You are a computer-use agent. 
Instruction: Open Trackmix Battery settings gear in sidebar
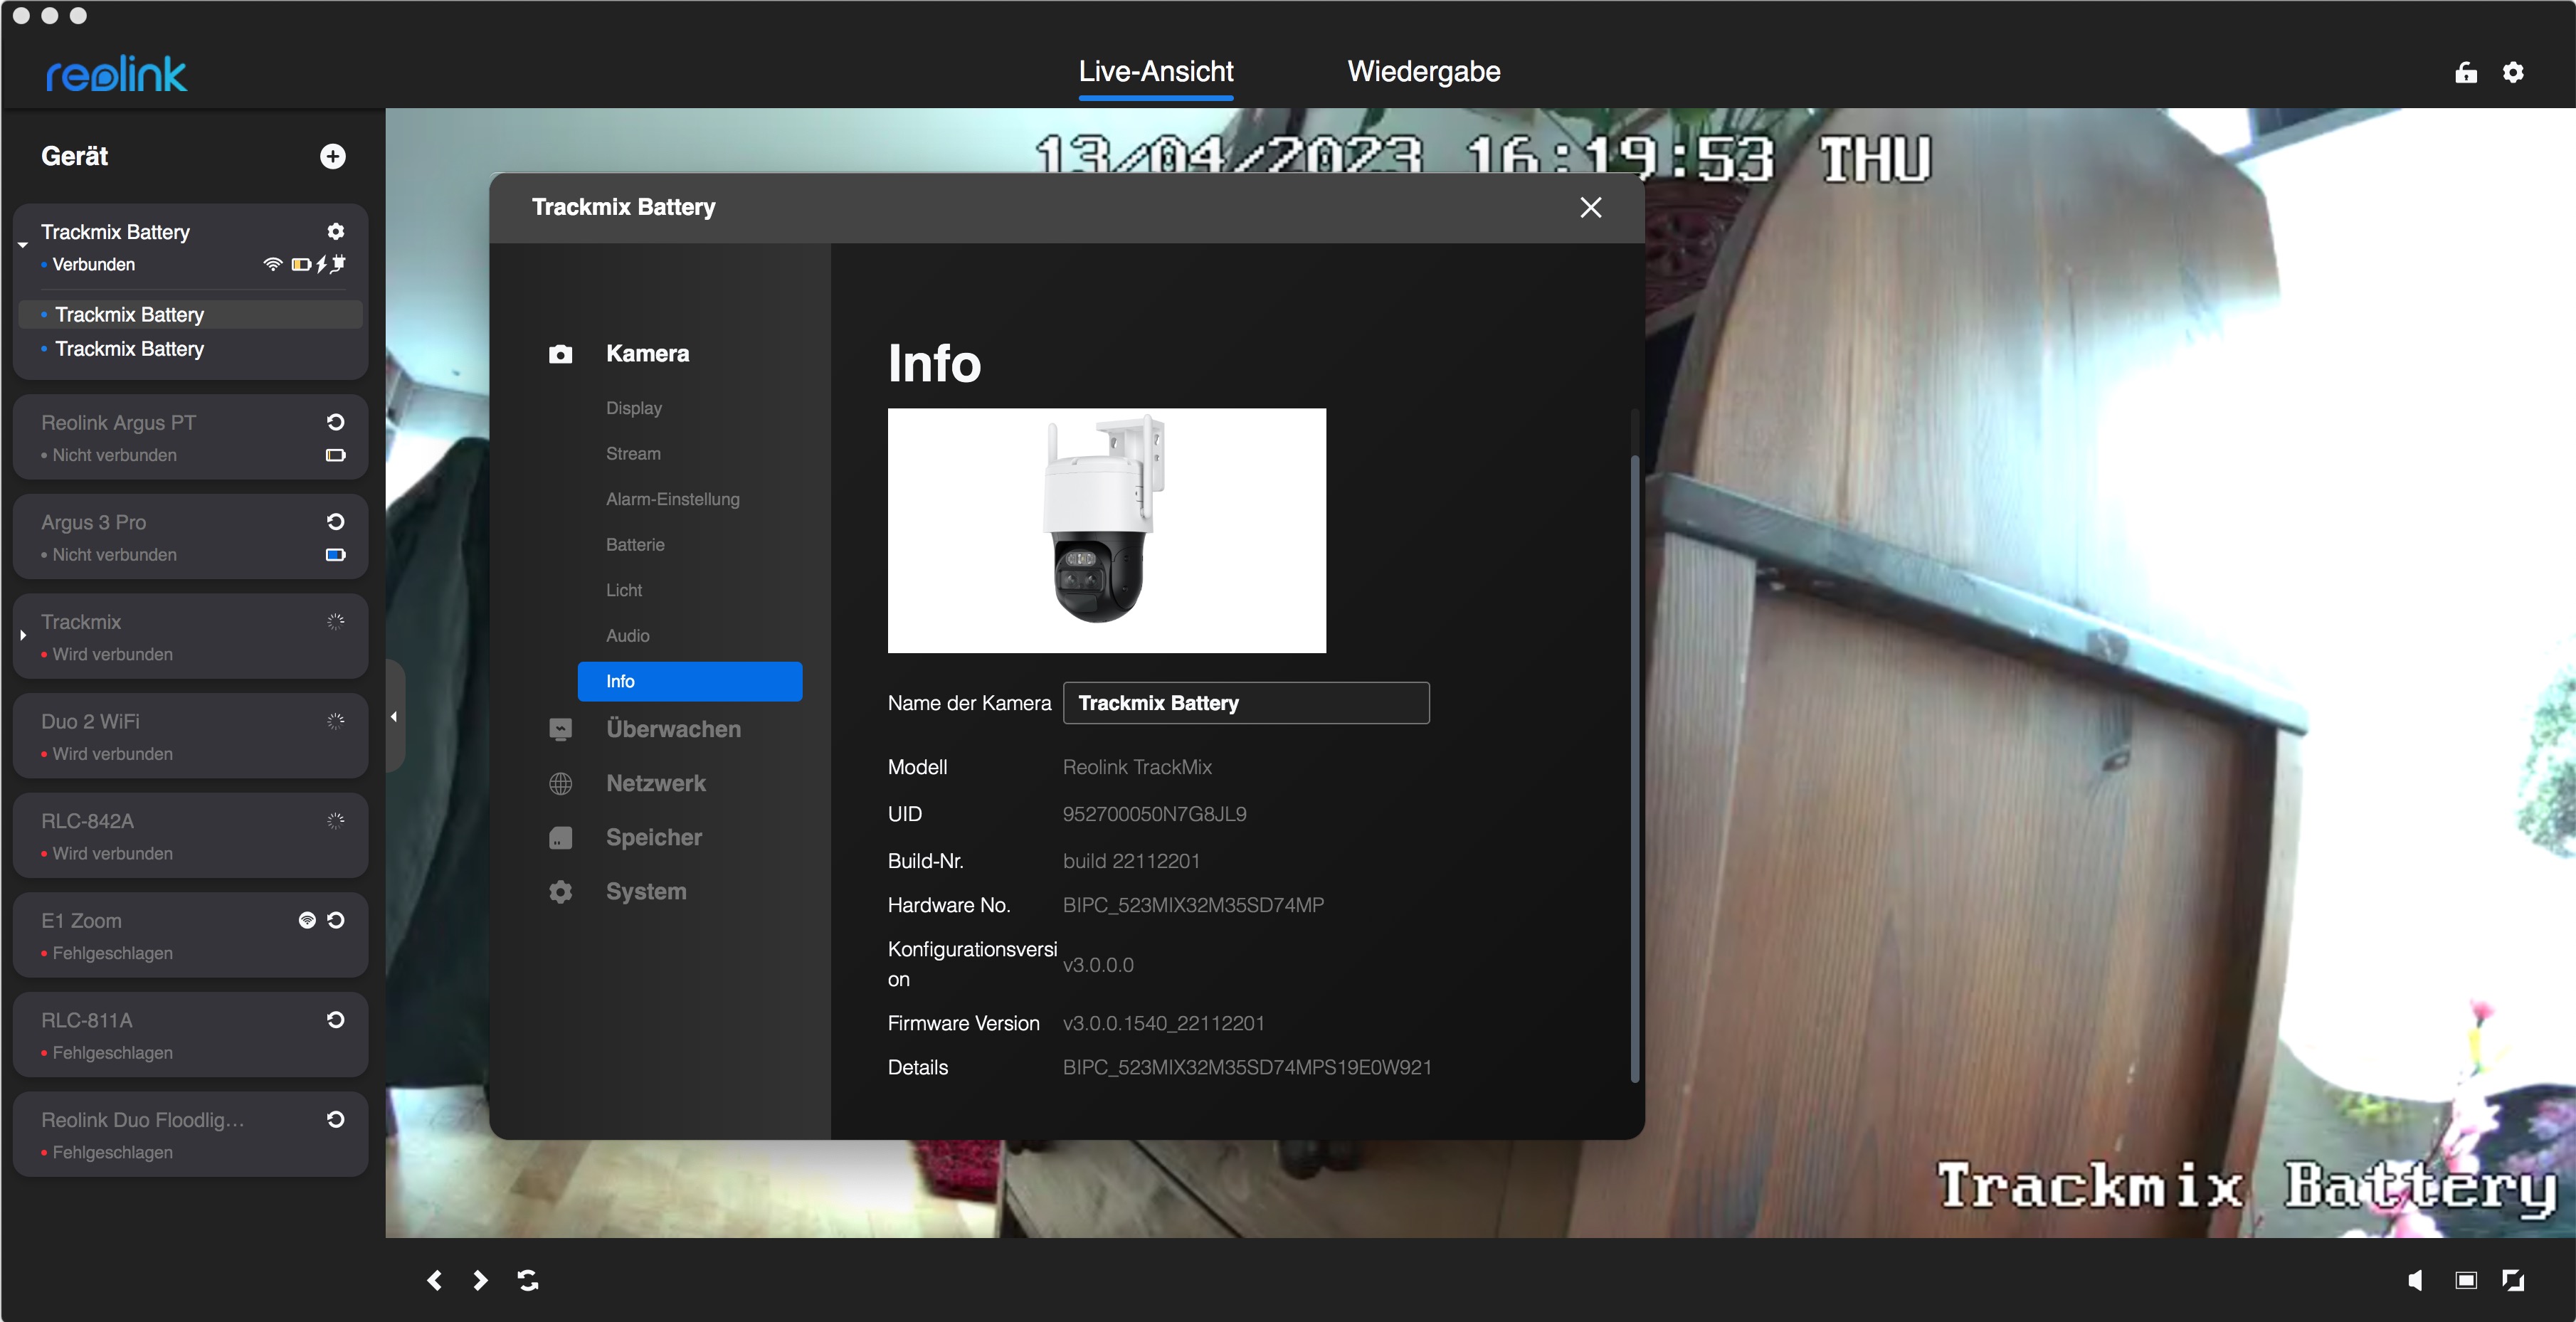pos(336,231)
